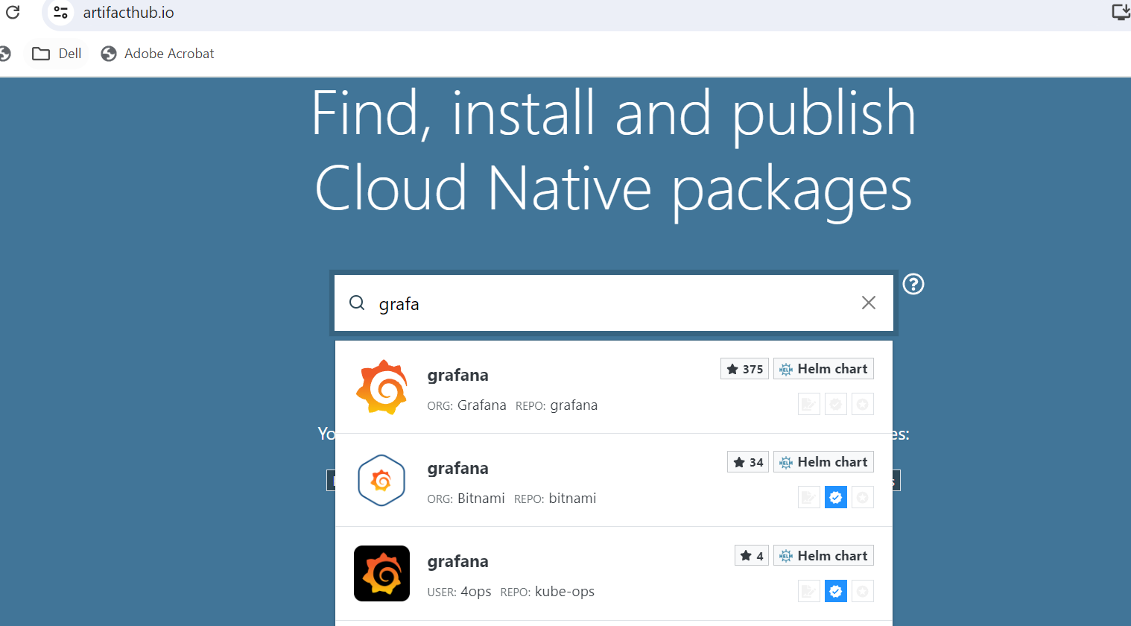Image resolution: width=1131 pixels, height=626 pixels.
Task: Select the grafana result from Grafana org
Action: (x=614, y=388)
